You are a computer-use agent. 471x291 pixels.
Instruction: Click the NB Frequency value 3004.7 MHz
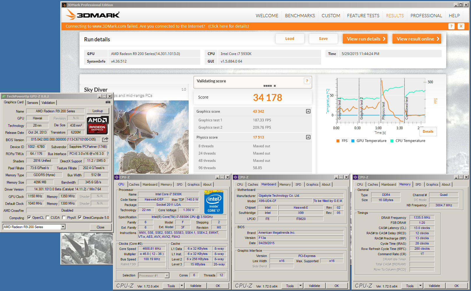[x=444, y=205]
